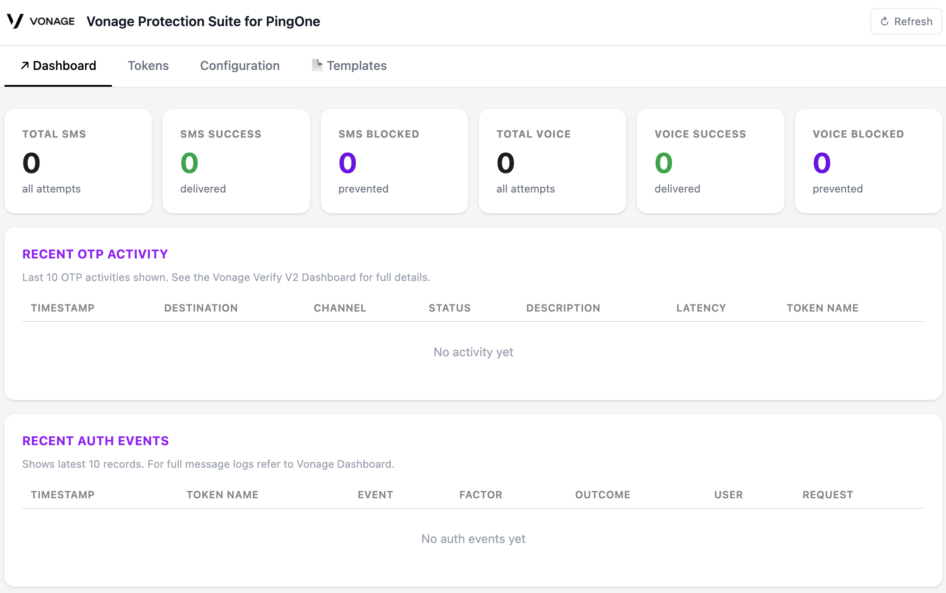Click the Status column header
Viewport: 946px width, 593px height.
[450, 308]
